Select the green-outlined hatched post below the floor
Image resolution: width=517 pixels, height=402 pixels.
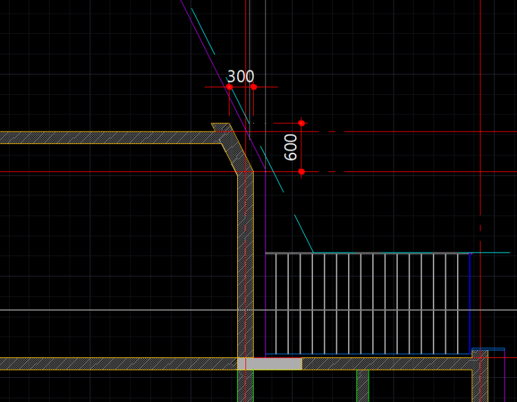click(363, 385)
